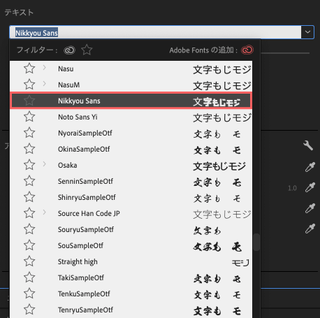Select Source Han Code JP font name
This screenshot has width=320, height=318.
[x=89, y=213]
